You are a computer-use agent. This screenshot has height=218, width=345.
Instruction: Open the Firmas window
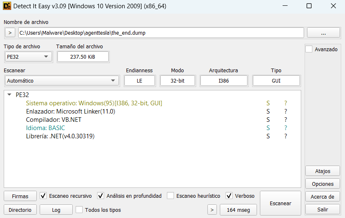[20, 196]
